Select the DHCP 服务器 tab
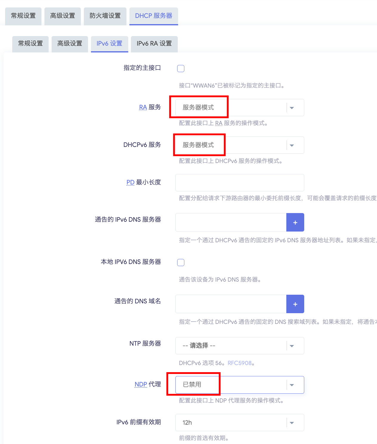 pos(154,16)
